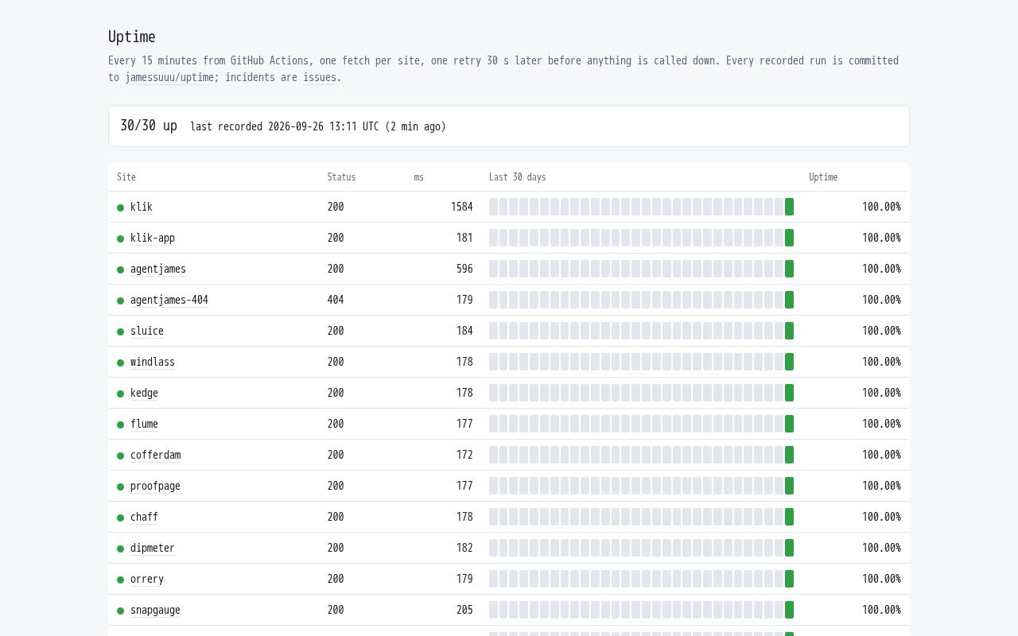Screen dimensions: 1018x636
Task: Open the snapgauge site link
Action: coord(155,610)
